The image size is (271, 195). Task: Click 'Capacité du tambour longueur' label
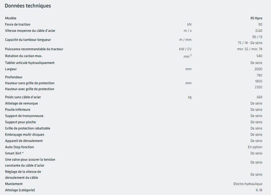pos(28,40)
